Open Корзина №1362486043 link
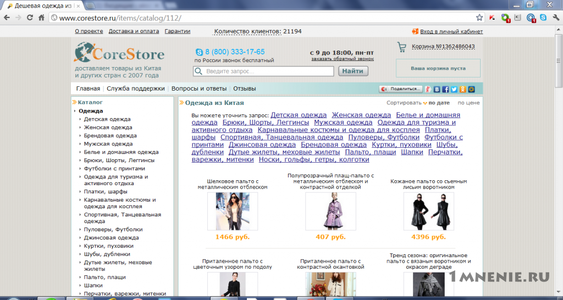This screenshot has width=563, height=300. click(x=443, y=47)
